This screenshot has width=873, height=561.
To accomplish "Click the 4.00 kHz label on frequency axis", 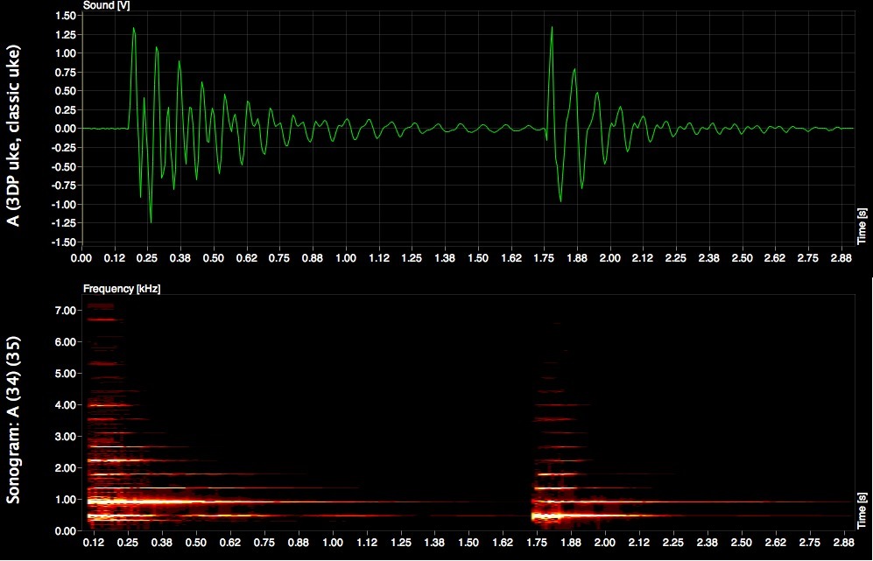I will (65, 405).
